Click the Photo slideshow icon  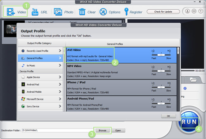click(x=58, y=12)
